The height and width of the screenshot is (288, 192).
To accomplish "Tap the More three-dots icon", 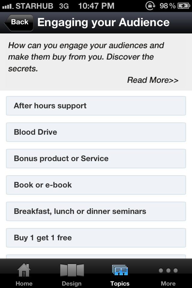I will point(168,271).
